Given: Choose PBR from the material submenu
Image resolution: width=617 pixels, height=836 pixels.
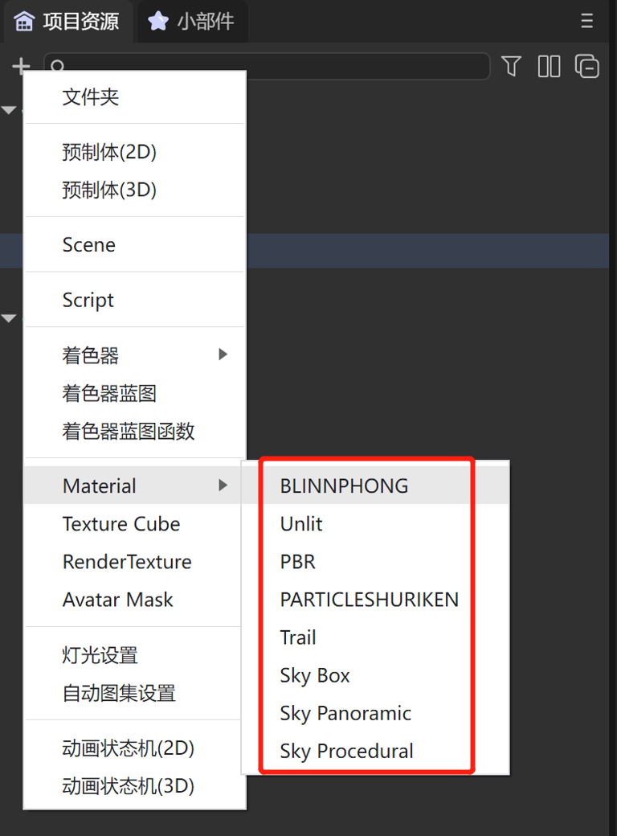Looking at the screenshot, I should 297,562.
